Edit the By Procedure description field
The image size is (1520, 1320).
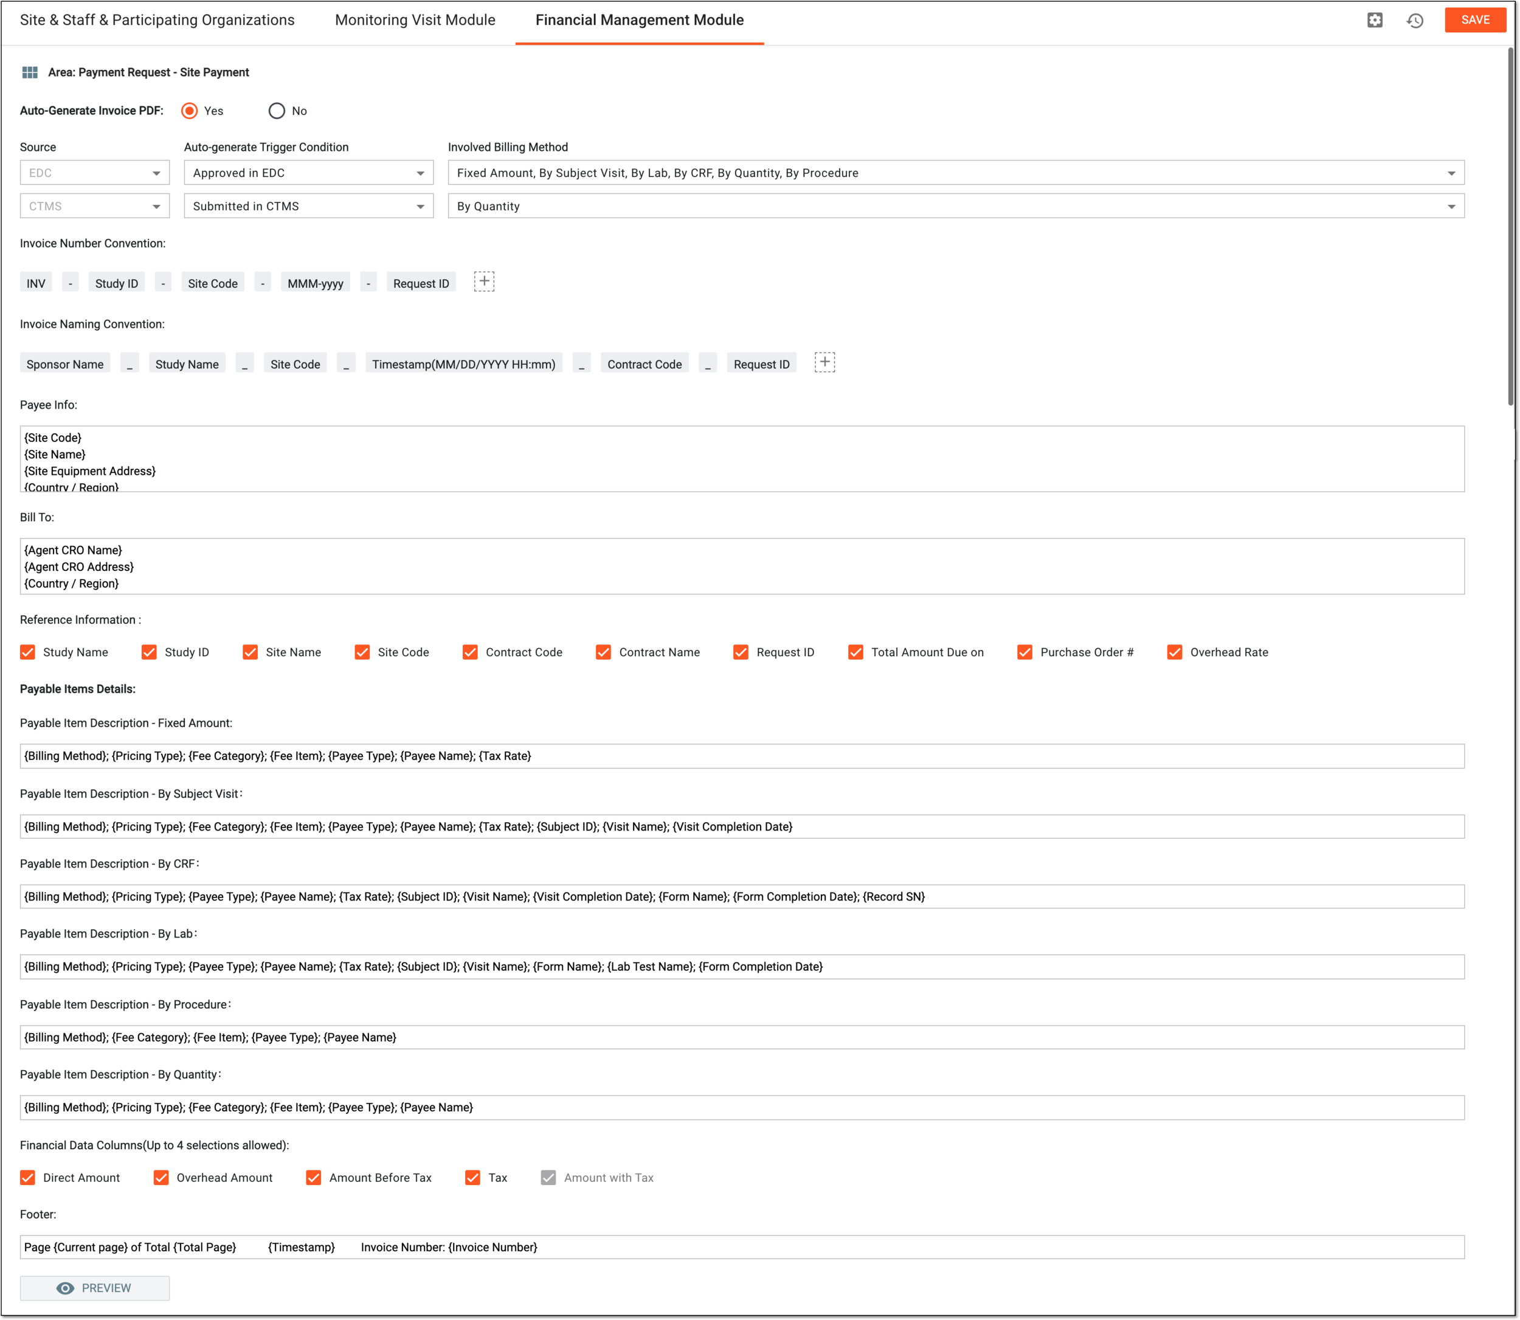(x=742, y=1037)
